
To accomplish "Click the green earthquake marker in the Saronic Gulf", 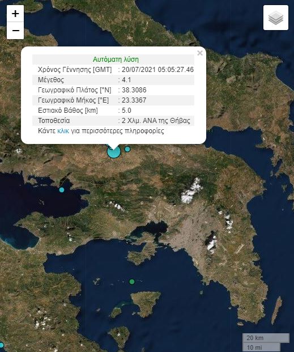I will click(x=132, y=282).
